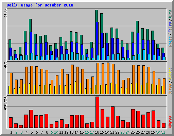The width and height of the screenshot is (174, 136).
Task: Pick day label 6 below the chart
Action: pyautogui.click(x=37, y=132)
